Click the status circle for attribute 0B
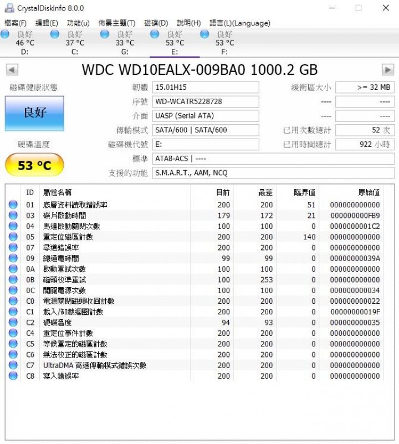This screenshot has height=444, width=399. click(x=13, y=279)
